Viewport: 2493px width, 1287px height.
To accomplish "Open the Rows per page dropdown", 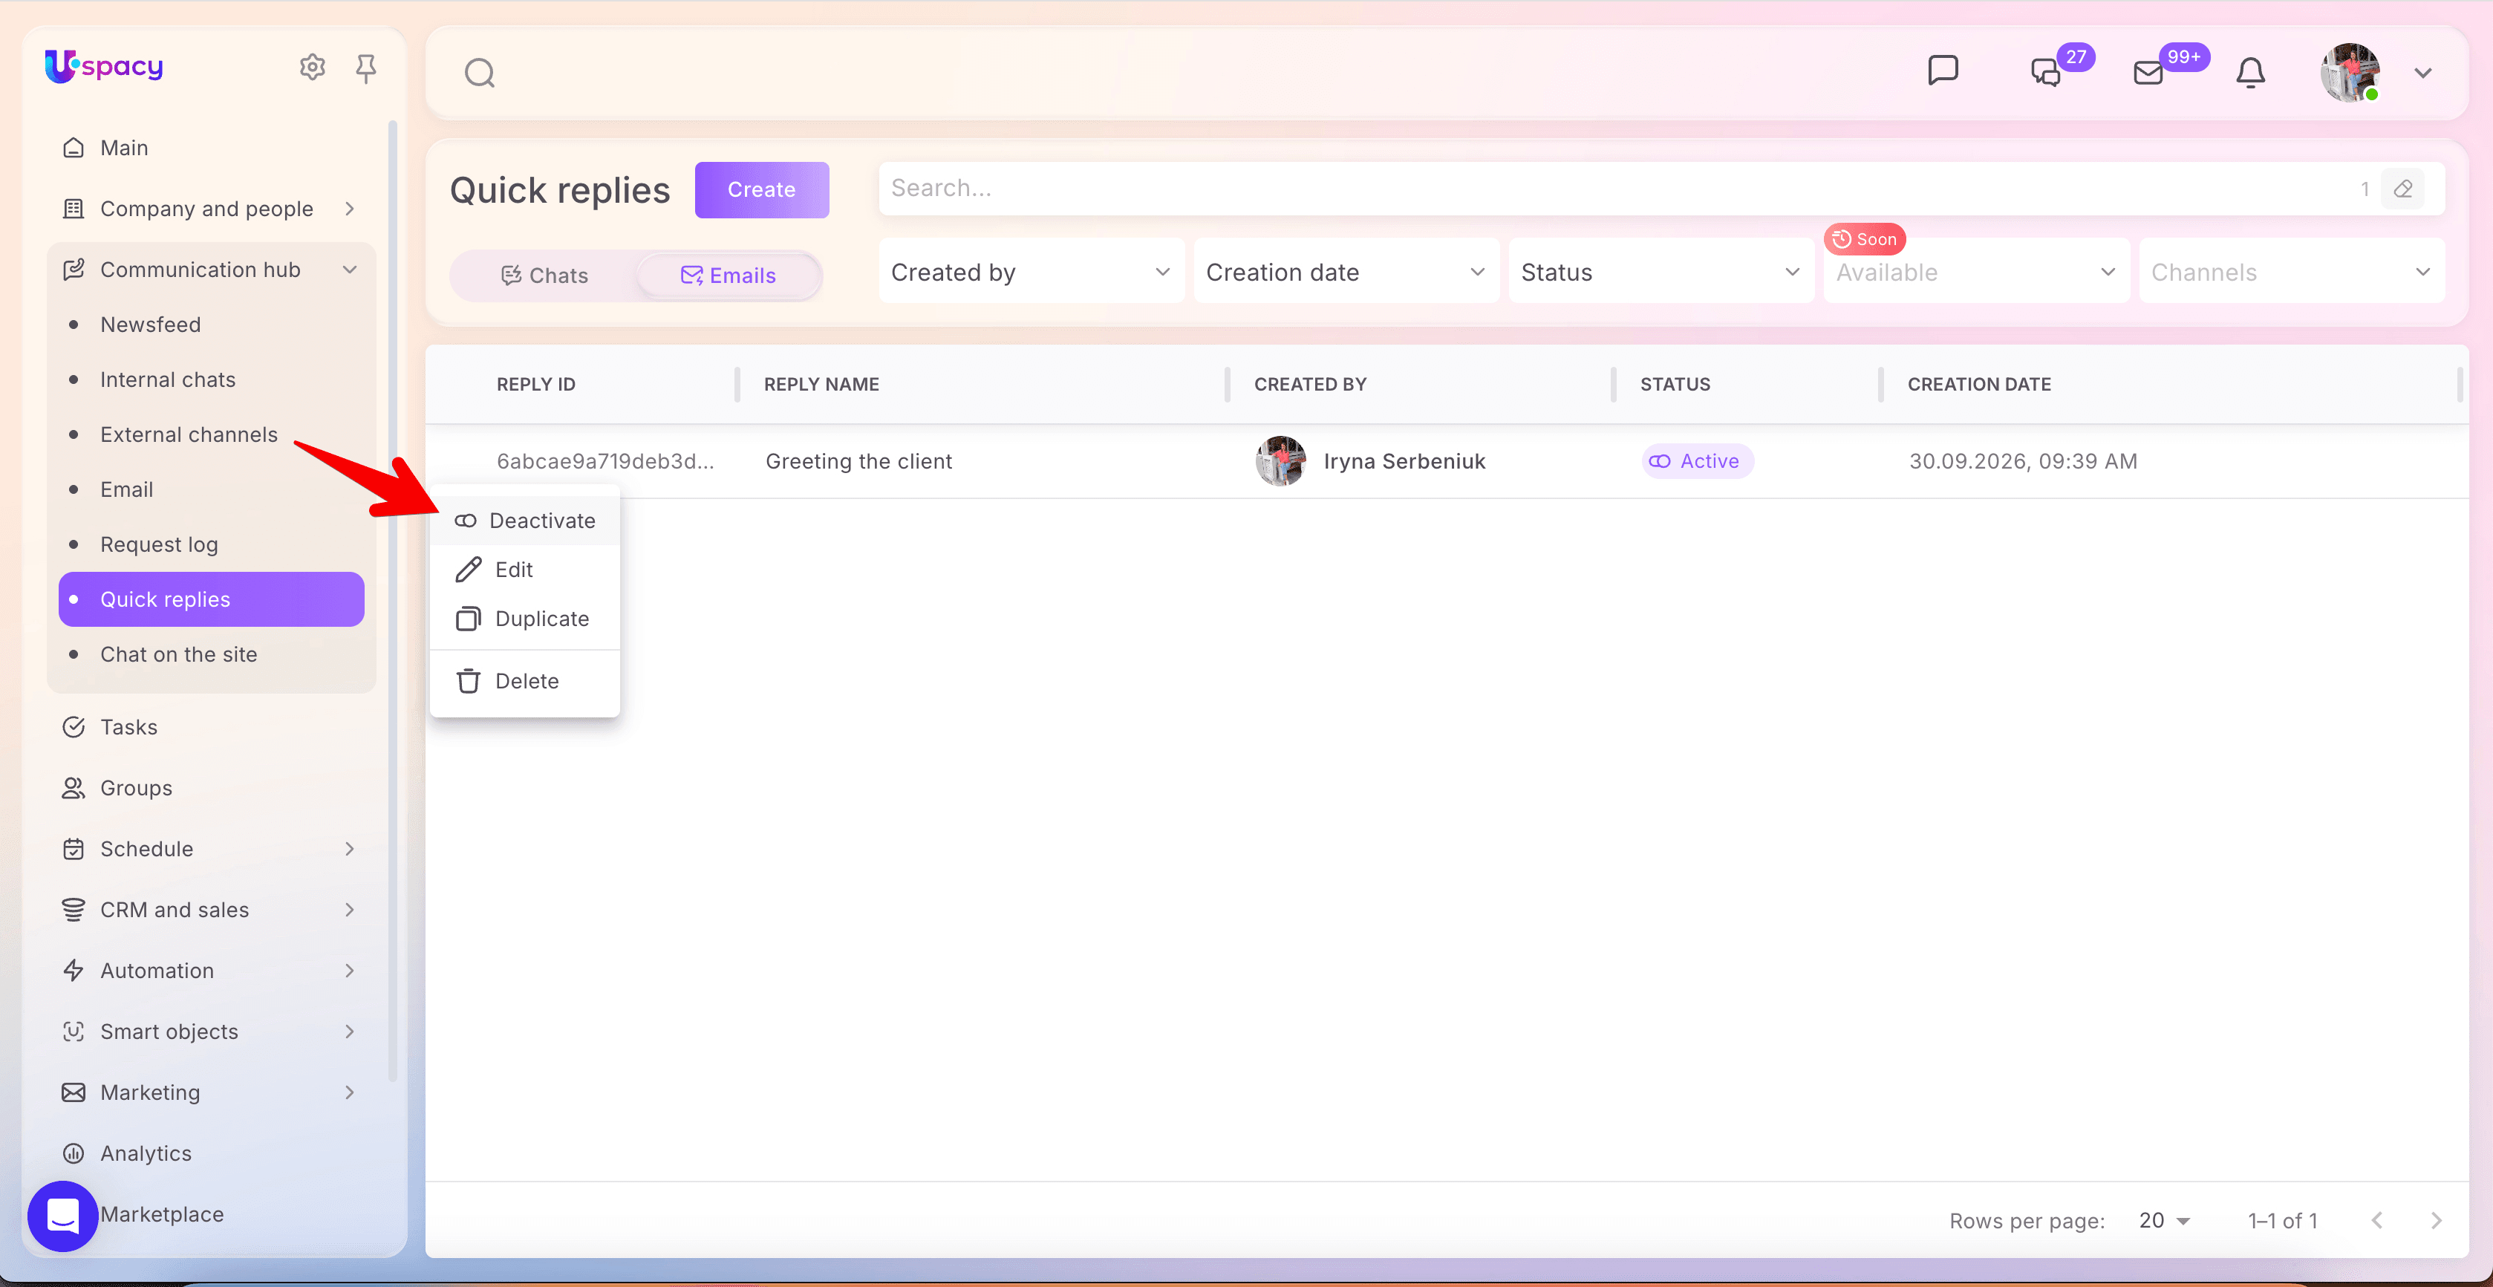I will [x=2163, y=1221].
